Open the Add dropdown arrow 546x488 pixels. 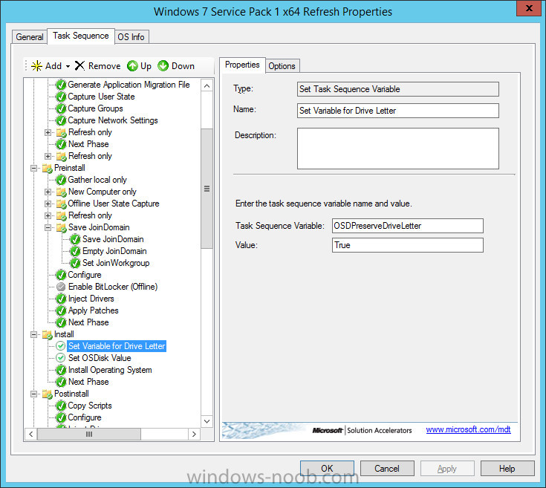click(68, 66)
